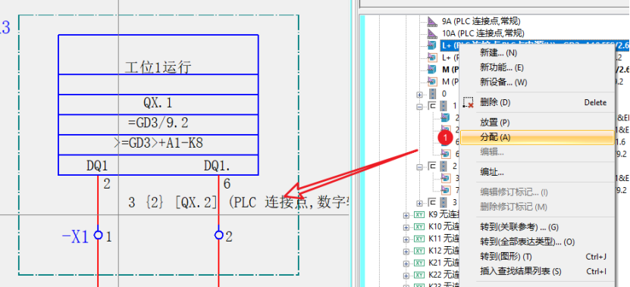Collapse channel node 1 in the tree

[x=419, y=107]
